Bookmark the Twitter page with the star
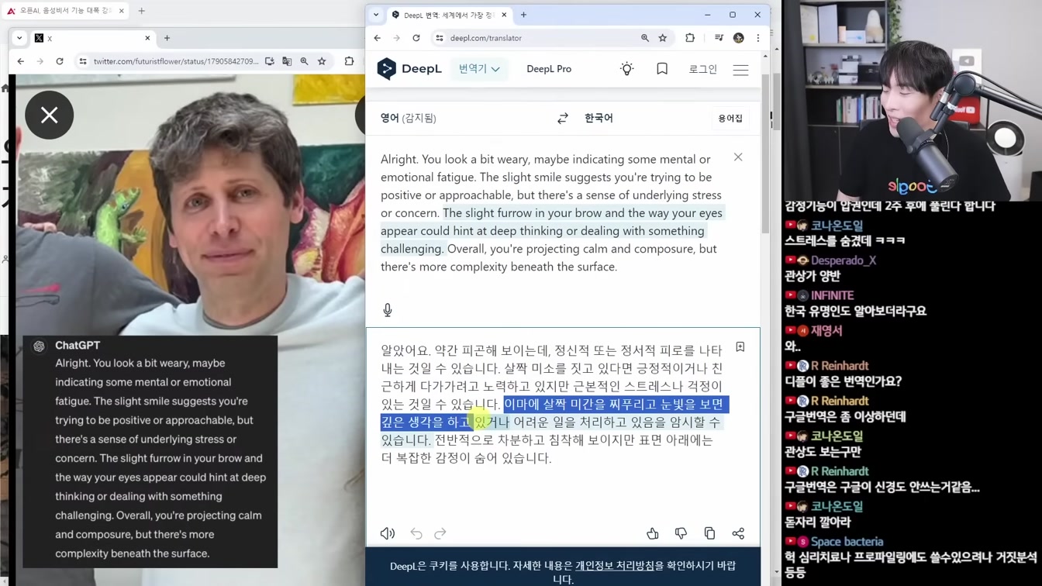 pos(322,61)
